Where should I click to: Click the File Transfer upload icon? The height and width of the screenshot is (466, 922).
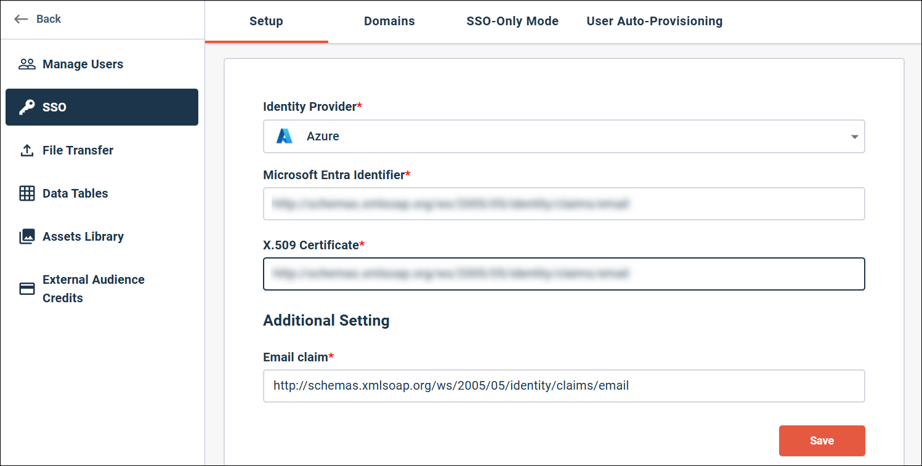pos(27,150)
